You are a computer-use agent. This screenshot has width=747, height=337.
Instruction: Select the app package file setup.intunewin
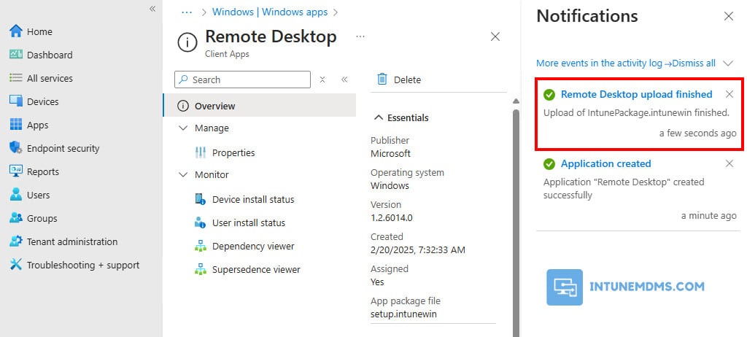[403, 314]
